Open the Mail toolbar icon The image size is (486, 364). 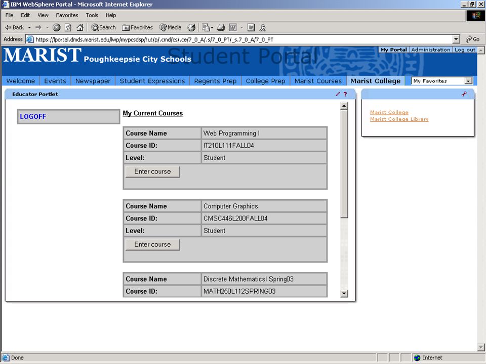(206, 27)
